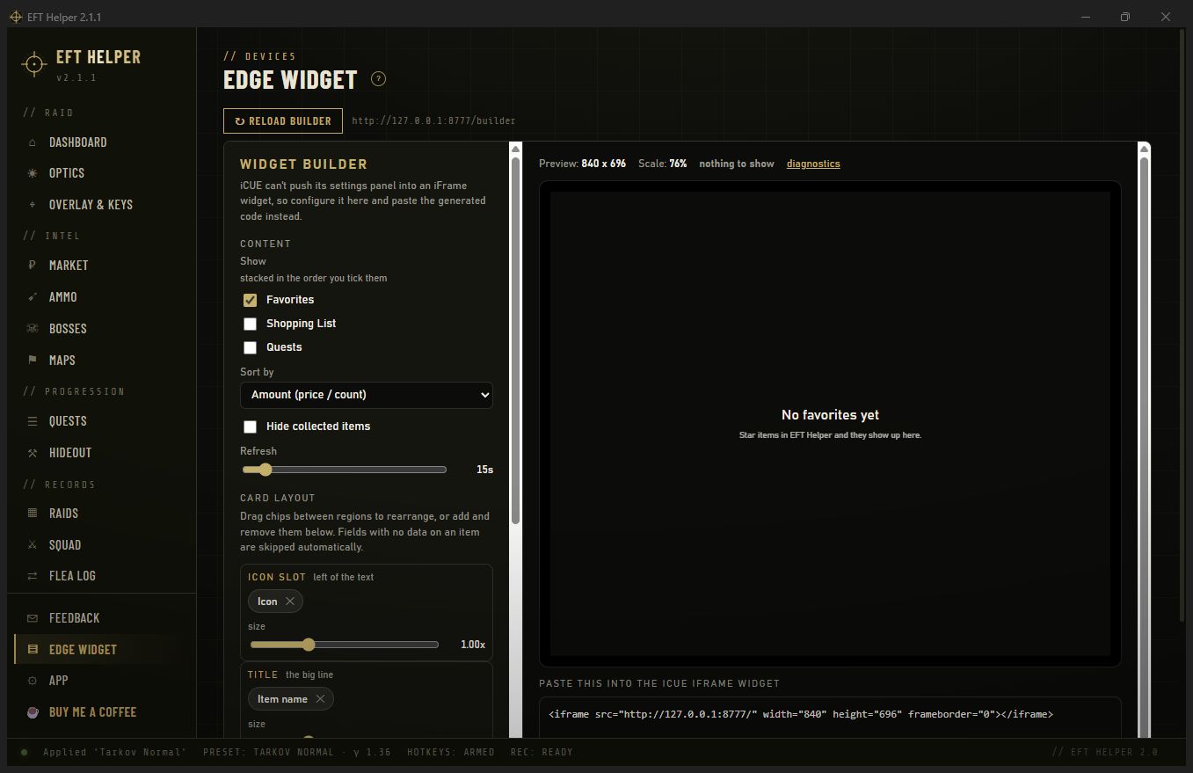Adjust the Icon Slot size slider
The height and width of the screenshot is (773, 1193).
344,645
